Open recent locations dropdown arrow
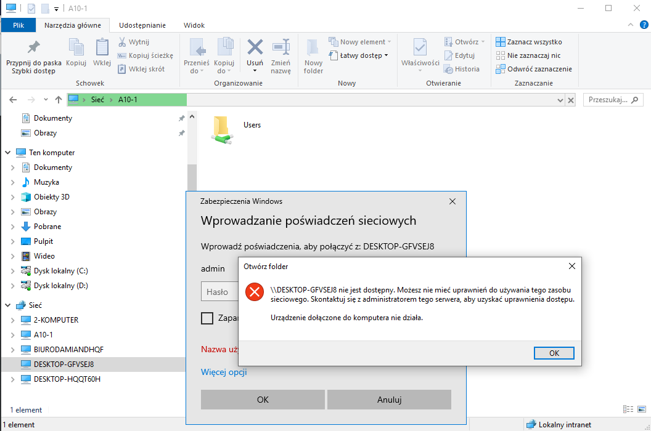651x431 pixels. 46,100
